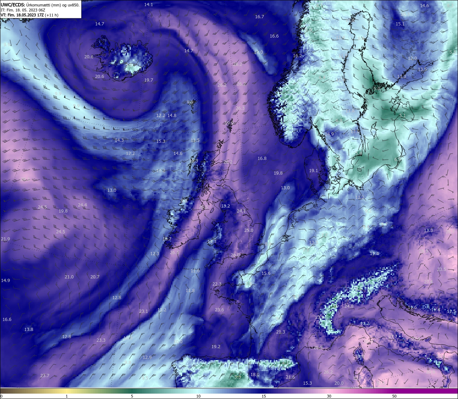The width and height of the screenshot is (458, 399).
Task: Click the map value '24.8' near the Alps
Action: (349, 306)
